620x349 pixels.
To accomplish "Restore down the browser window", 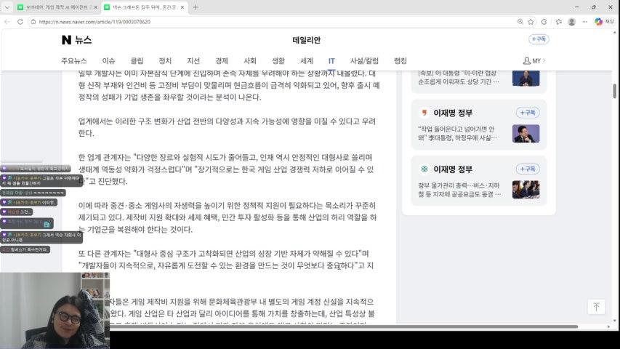I will tap(594, 7).
